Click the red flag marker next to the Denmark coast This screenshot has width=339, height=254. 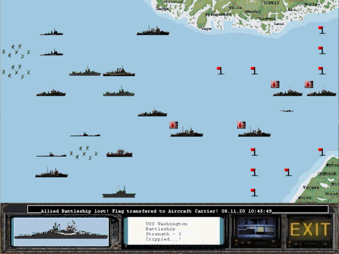(x=322, y=152)
